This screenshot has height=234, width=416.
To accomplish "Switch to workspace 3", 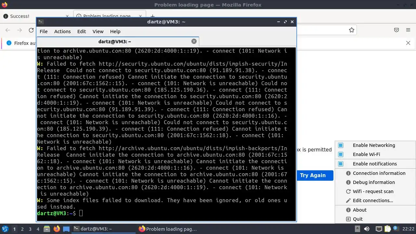I will [x=30, y=229].
